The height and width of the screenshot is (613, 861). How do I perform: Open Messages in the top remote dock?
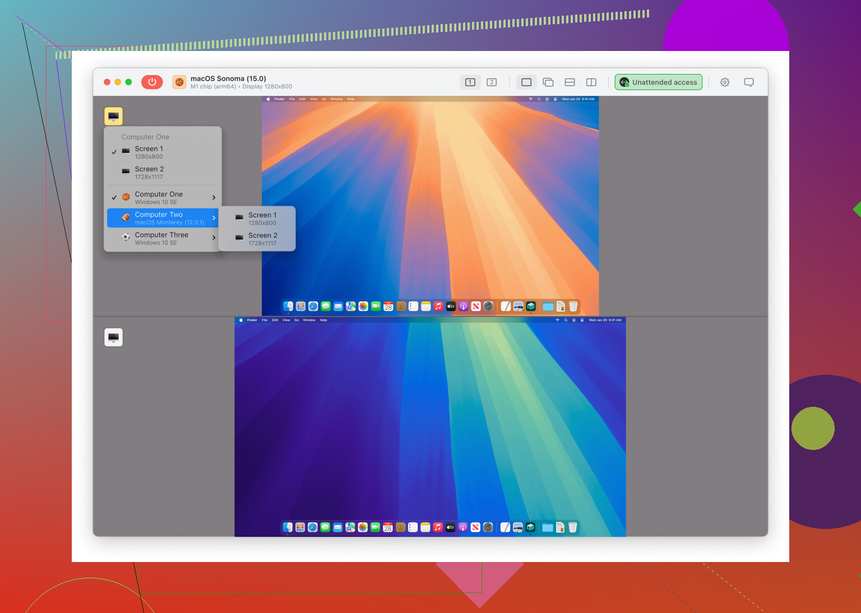326,306
